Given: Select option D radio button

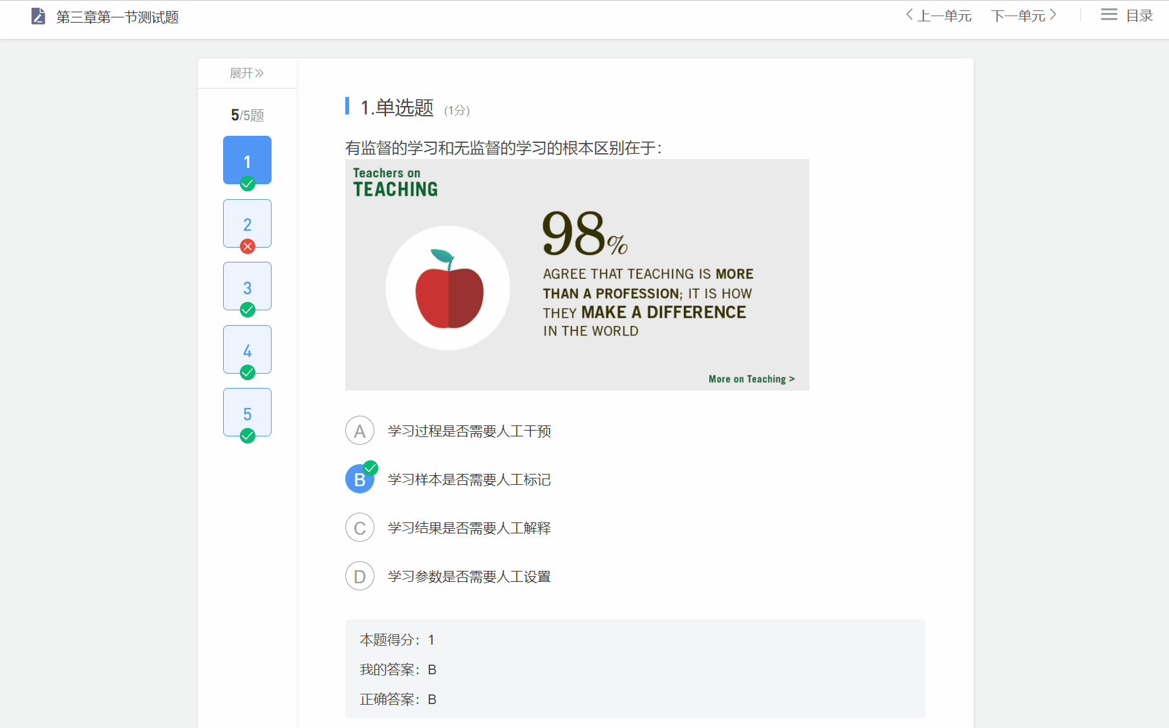Looking at the screenshot, I should pyautogui.click(x=359, y=576).
